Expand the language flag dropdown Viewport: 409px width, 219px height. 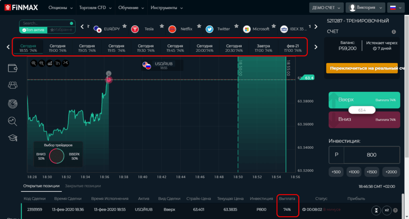pos(395,8)
